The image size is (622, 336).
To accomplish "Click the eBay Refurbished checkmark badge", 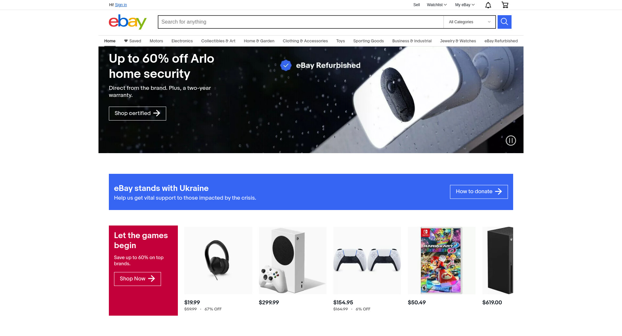I will click(x=286, y=65).
